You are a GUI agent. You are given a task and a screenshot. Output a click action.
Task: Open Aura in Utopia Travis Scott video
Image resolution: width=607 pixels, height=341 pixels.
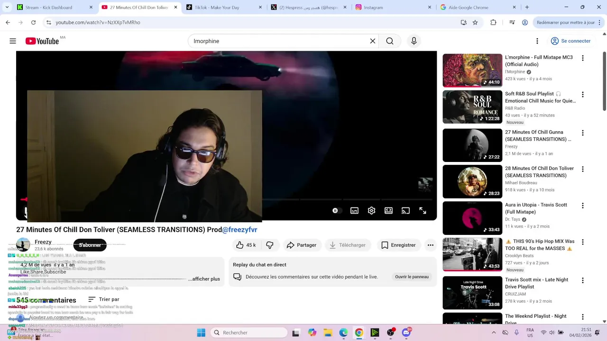tap(472, 218)
